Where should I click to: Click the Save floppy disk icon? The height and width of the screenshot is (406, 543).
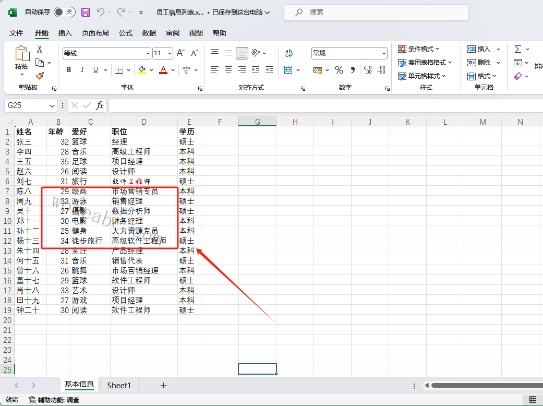point(86,12)
